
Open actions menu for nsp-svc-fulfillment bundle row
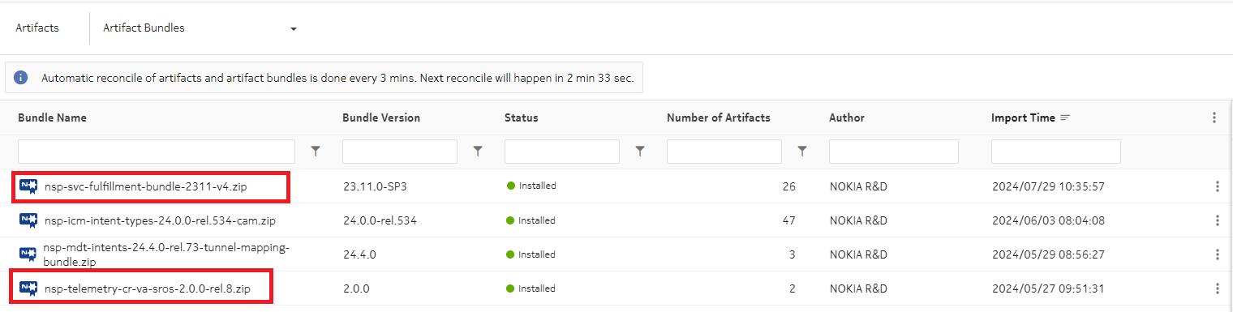[1218, 186]
